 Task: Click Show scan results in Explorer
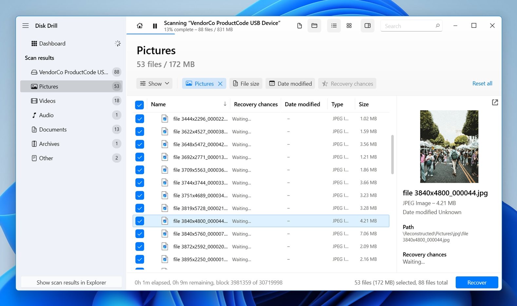click(71, 282)
